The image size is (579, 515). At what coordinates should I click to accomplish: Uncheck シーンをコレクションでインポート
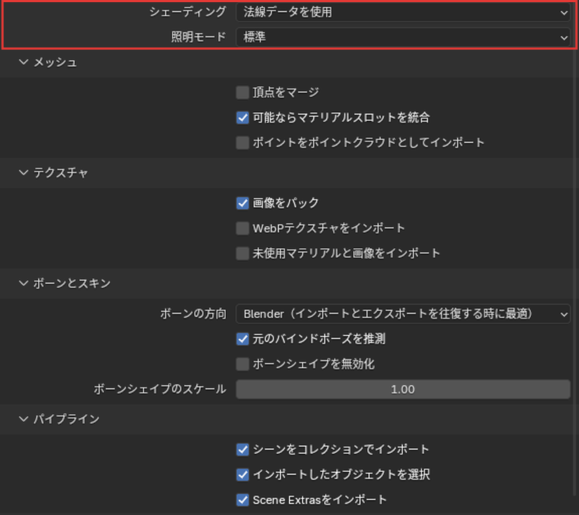tap(242, 450)
